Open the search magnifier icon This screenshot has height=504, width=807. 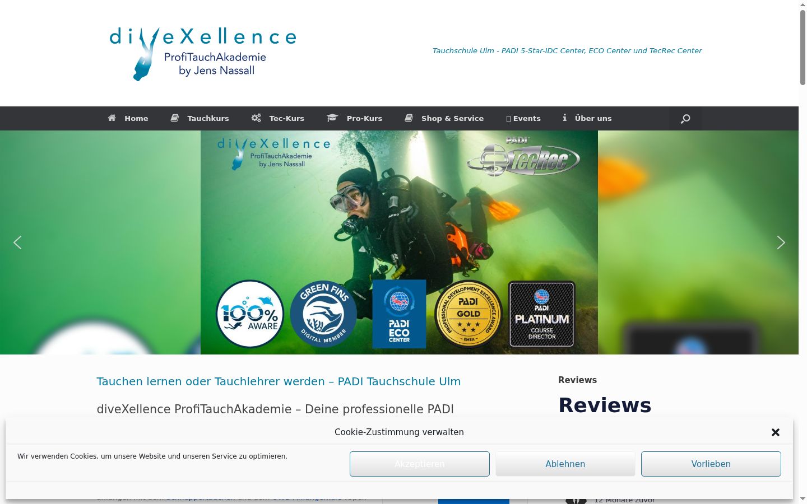(x=685, y=119)
